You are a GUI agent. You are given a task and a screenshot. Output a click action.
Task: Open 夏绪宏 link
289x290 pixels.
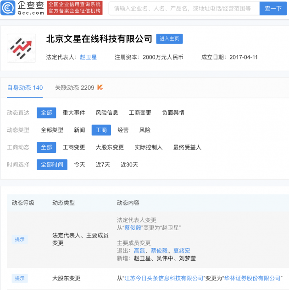(x=182, y=251)
